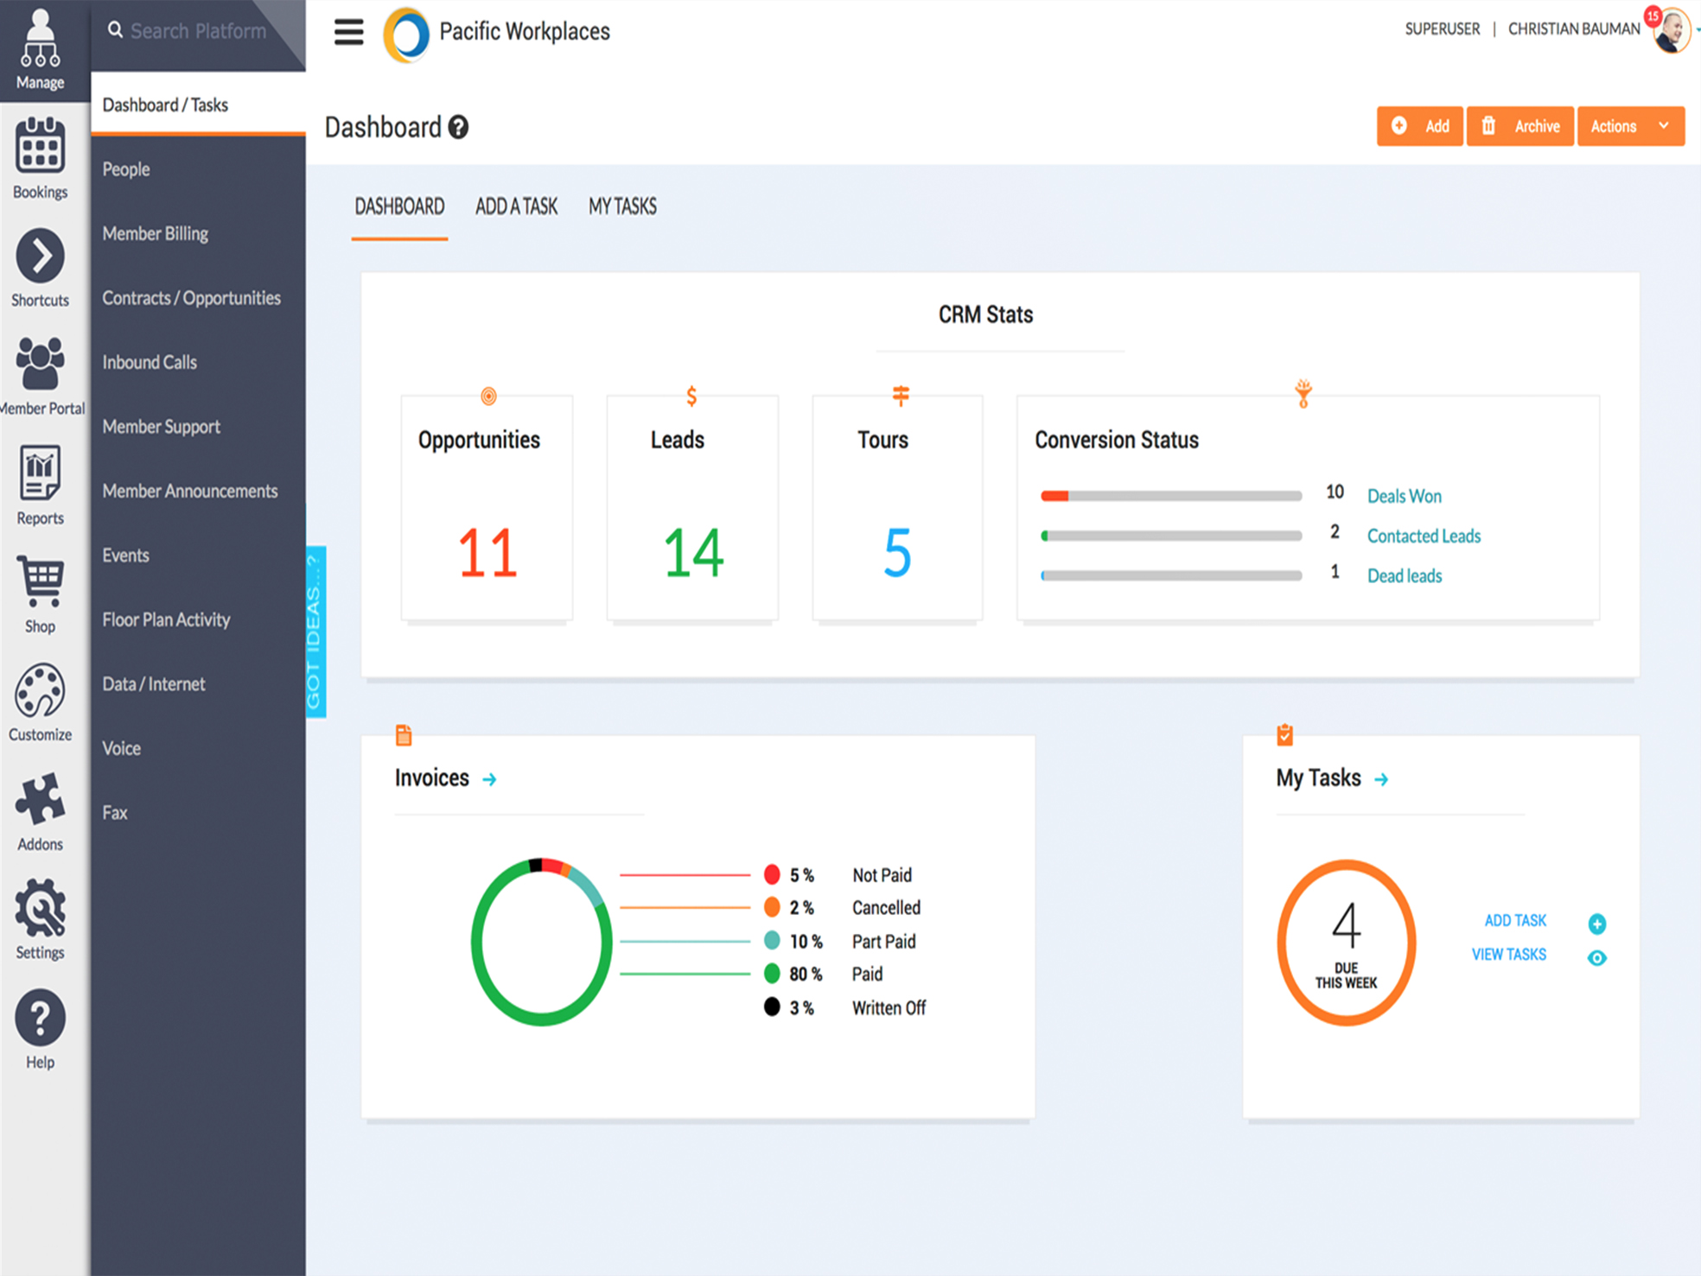The width and height of the screenshot is (1701, 1276).
Task: Select Member Billing in side menu
Action: tap(156, 233)
